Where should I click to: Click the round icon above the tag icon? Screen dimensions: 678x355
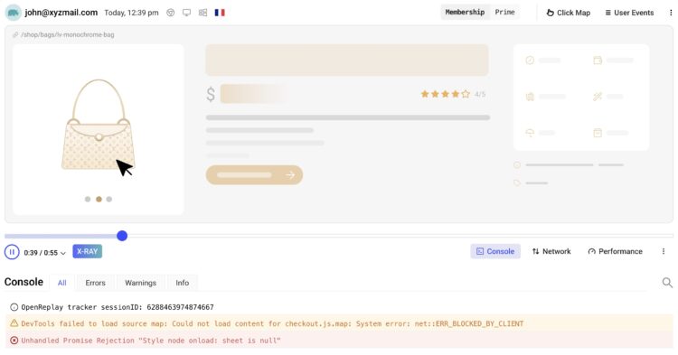pos(517,165)
